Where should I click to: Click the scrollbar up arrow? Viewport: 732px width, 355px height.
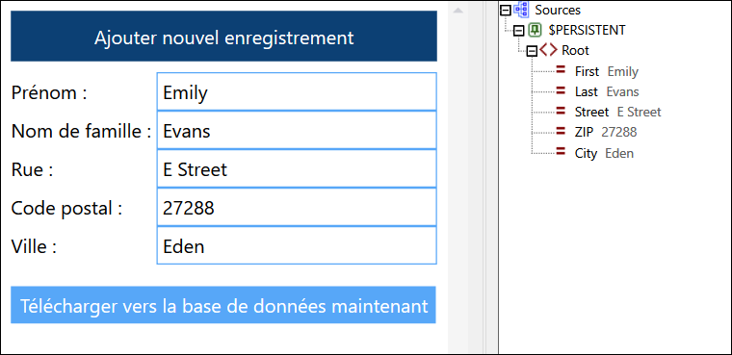457,11
